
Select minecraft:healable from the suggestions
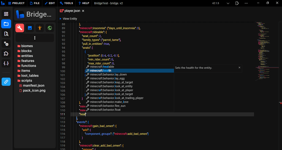pos(102,67)
